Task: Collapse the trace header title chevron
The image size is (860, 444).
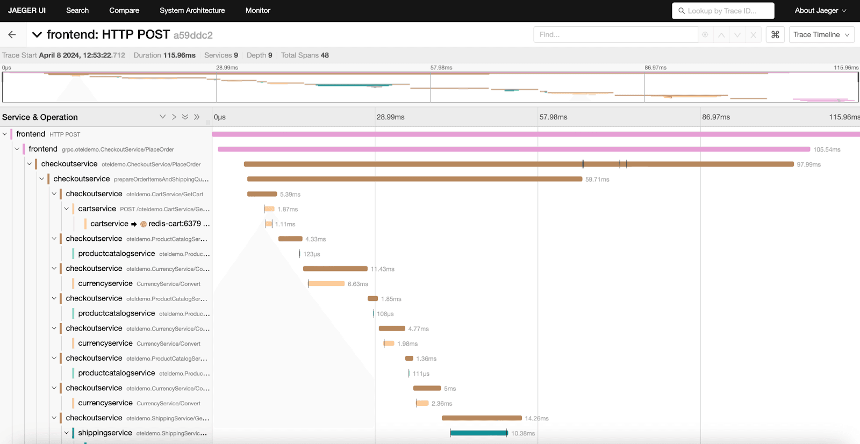Action: 37,35
